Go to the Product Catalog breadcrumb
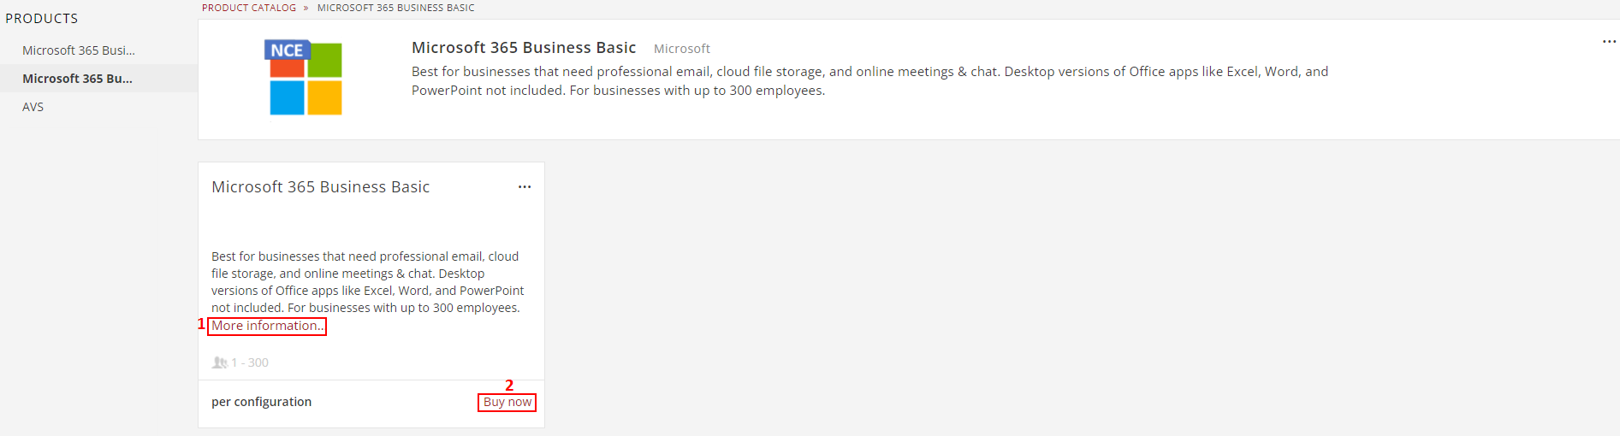1620x436 pixels. [249, 8]
